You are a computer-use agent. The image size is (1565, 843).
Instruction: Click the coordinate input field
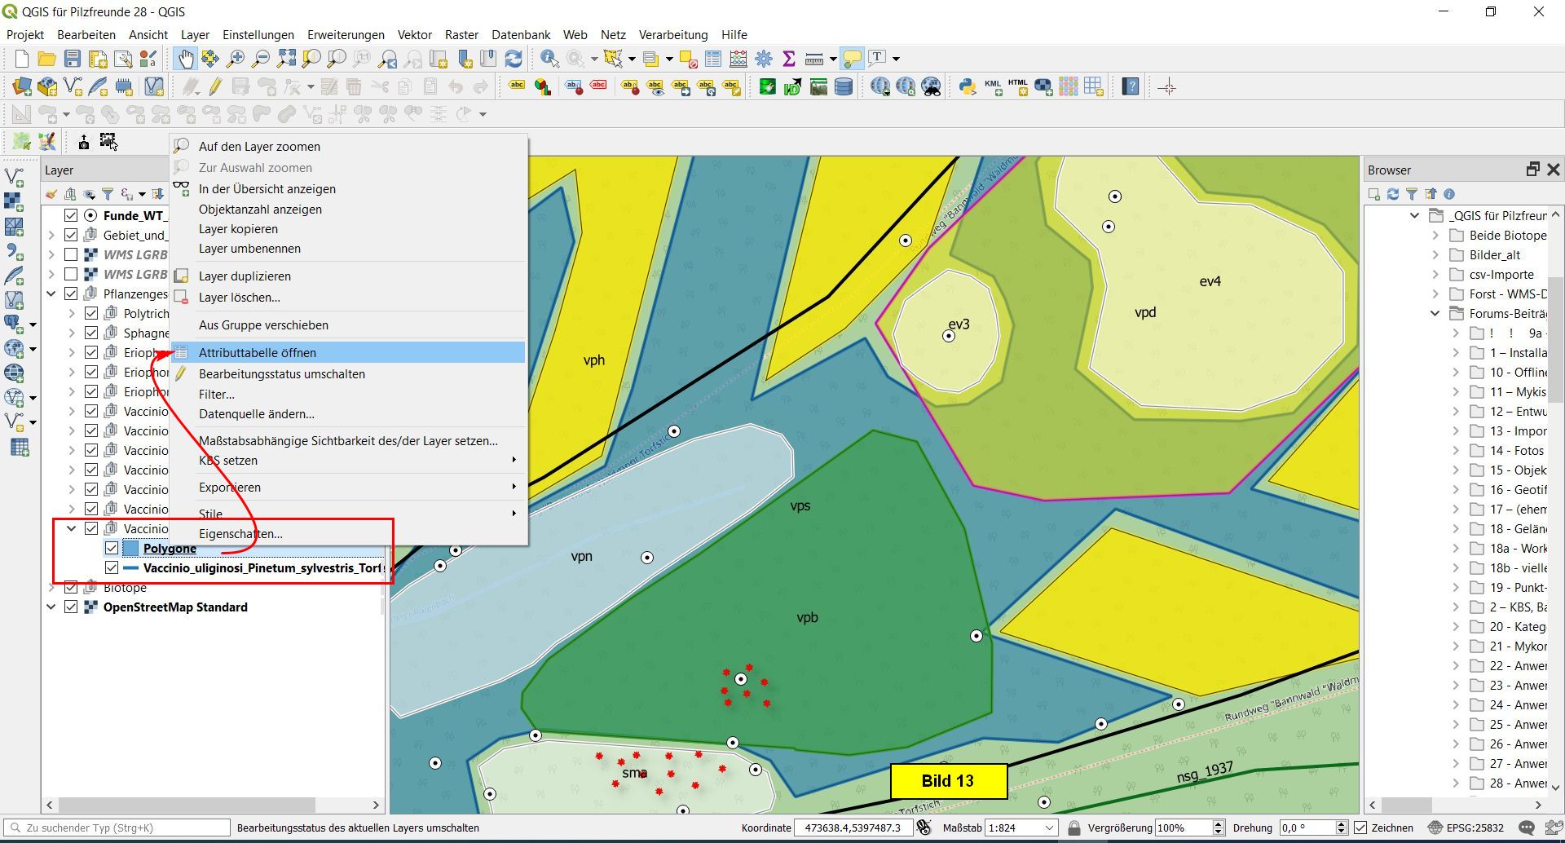[x=853, y=828]
